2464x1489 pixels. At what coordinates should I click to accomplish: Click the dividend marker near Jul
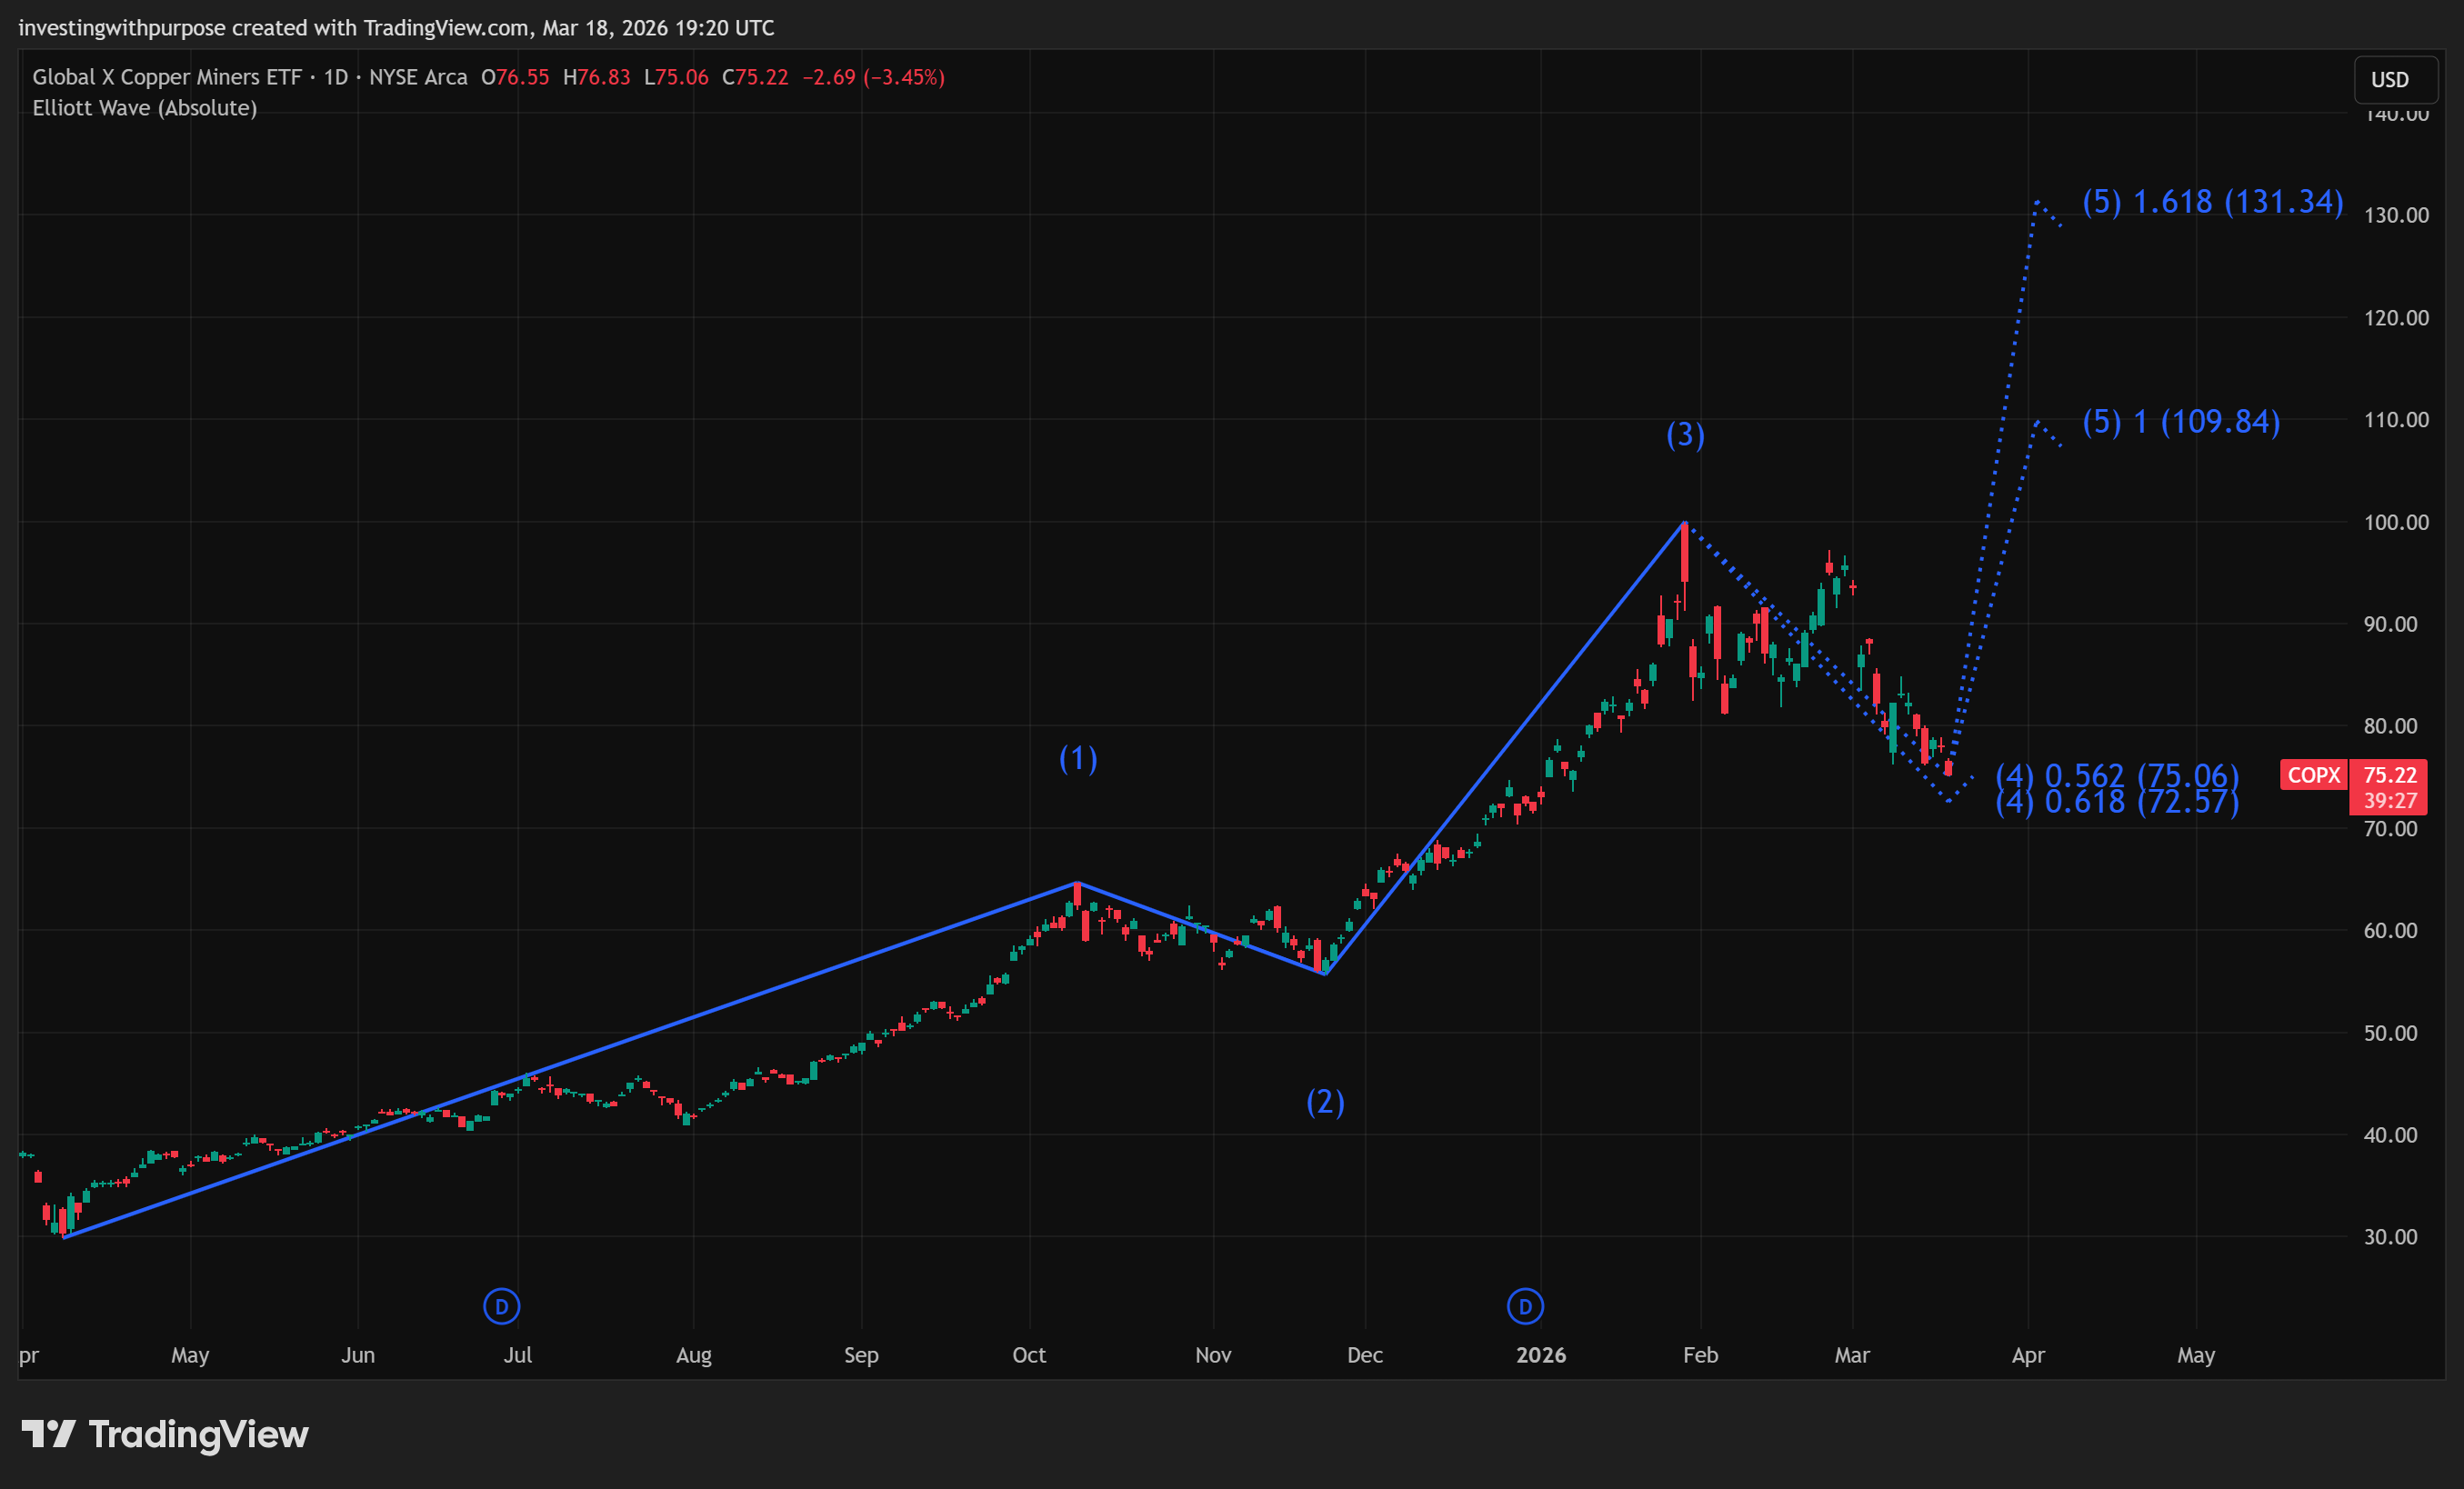click(501, 1306)
